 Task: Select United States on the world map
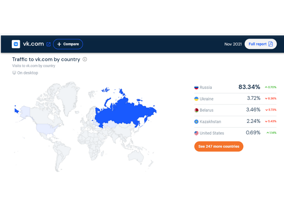click(x=46, y=129)
